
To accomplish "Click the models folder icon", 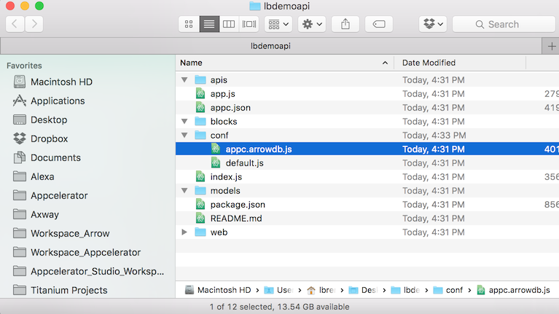I will 200,191.
